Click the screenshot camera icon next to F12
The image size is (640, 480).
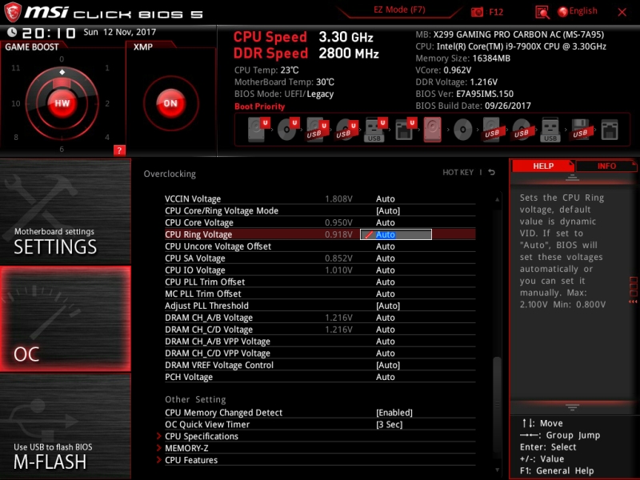click(x=477, y=12)
